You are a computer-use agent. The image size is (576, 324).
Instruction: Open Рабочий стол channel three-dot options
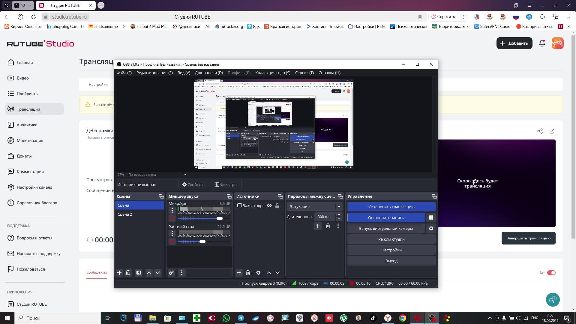coord(172,233)
